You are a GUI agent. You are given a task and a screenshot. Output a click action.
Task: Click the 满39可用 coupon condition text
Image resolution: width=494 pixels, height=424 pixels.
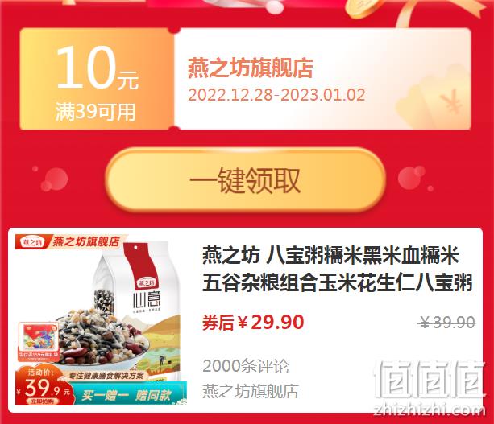coord(95,112)
